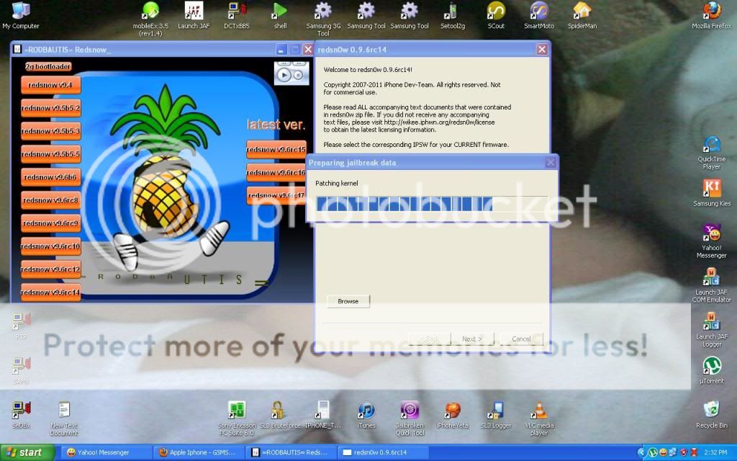Cancel the redsn0w wizard
Screen dimensions: 737x461
pos(521,339)
